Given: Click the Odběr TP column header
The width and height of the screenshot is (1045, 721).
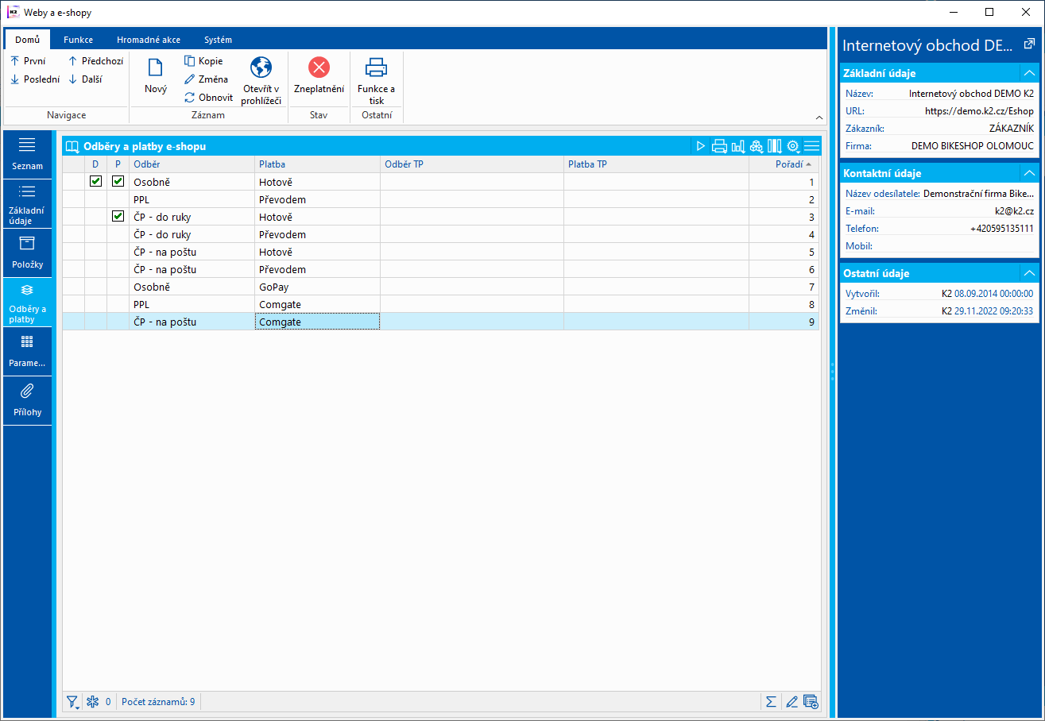Looking at the screenshot, I should point(472,164).
